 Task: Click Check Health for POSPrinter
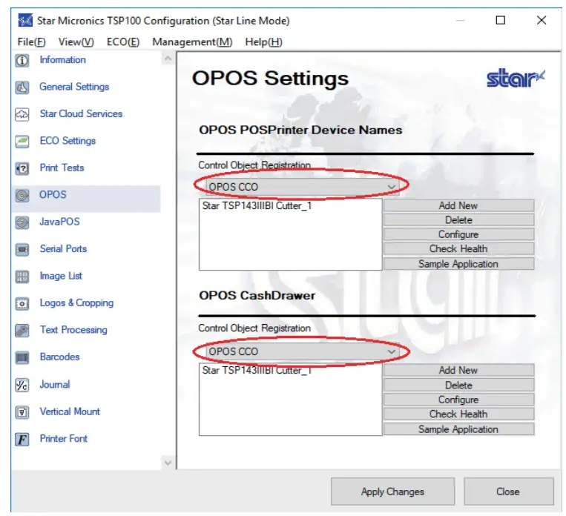pyautogui.click(x=458, y=249)
